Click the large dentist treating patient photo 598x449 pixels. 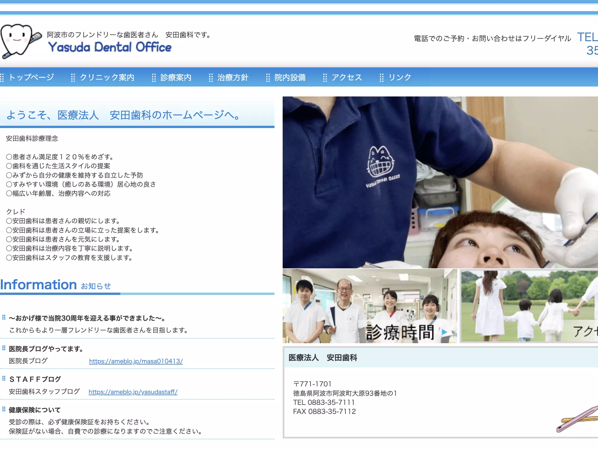440,182
